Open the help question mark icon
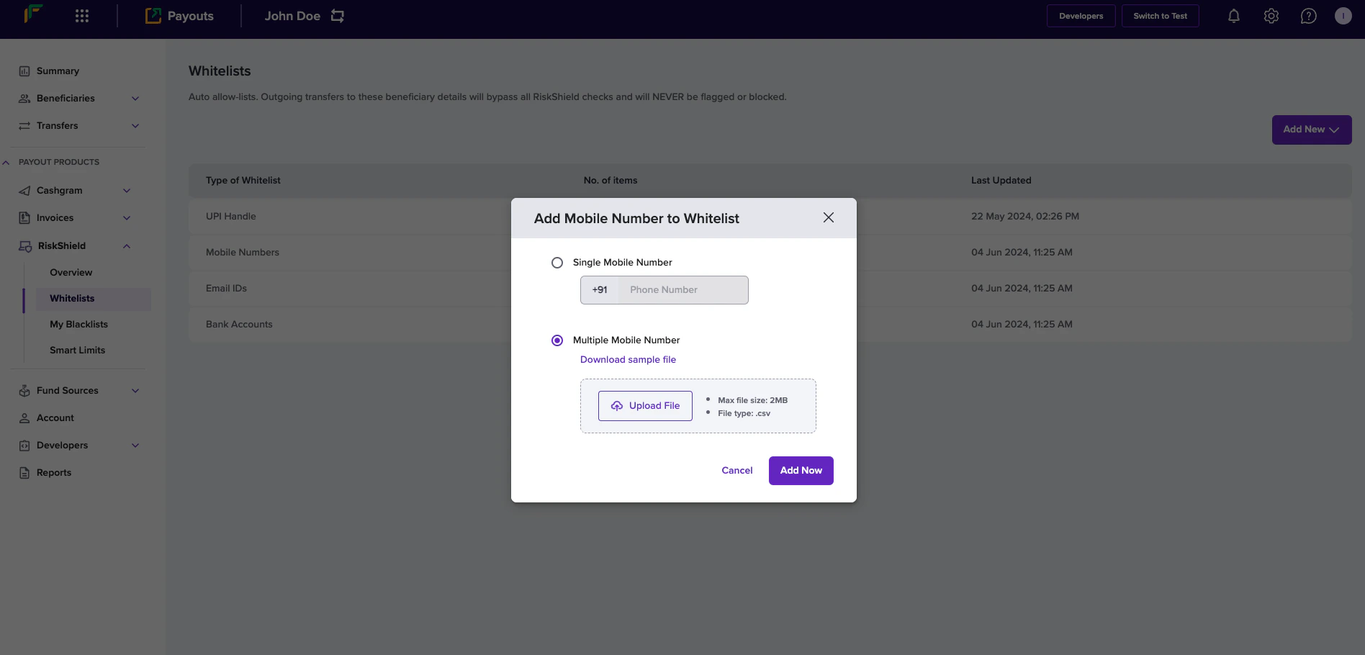 [x=1309, y=16]
